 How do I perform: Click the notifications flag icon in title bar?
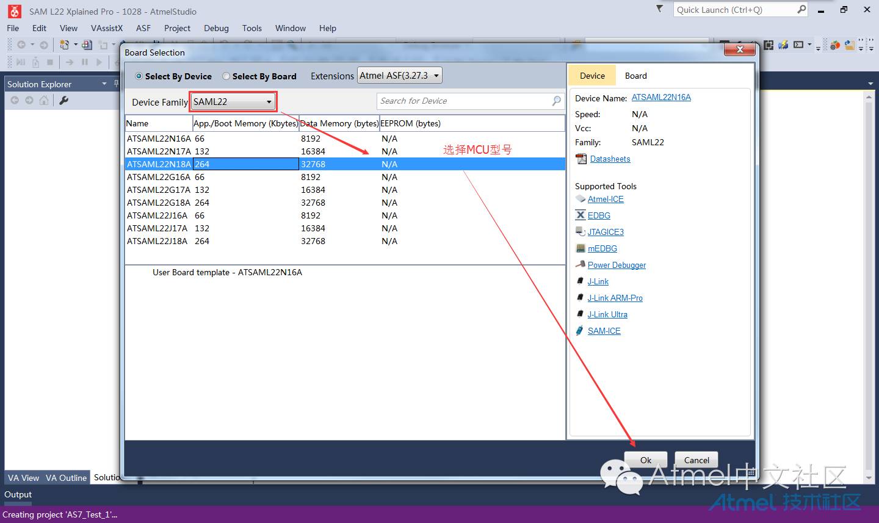[659, 9]
